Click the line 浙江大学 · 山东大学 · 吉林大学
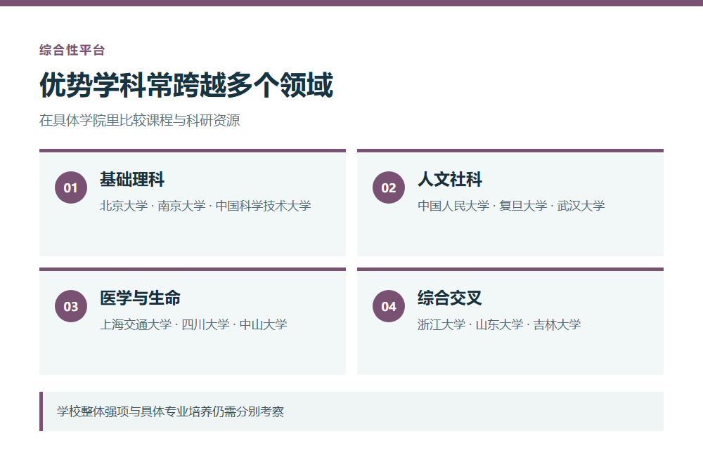 pyautogui.click(x=499, y=324)
